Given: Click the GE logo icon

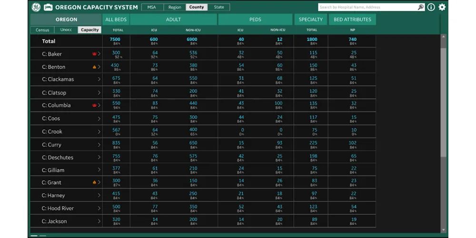Looking at the screenshot, I should (36, 7).
